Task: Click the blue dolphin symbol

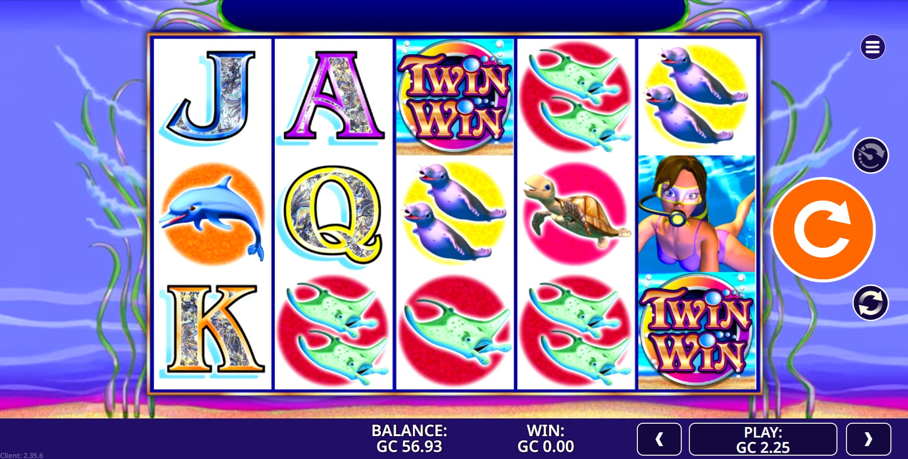Action: [212, 214]
